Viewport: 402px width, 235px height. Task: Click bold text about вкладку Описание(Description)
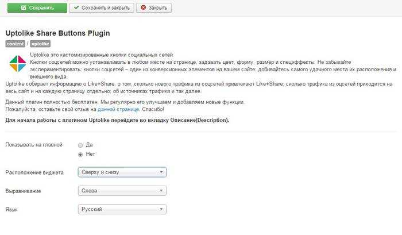(117, 120)
